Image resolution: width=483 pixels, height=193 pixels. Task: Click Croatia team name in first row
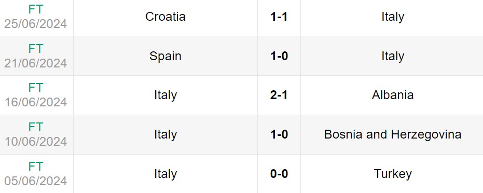click(165, 17)
